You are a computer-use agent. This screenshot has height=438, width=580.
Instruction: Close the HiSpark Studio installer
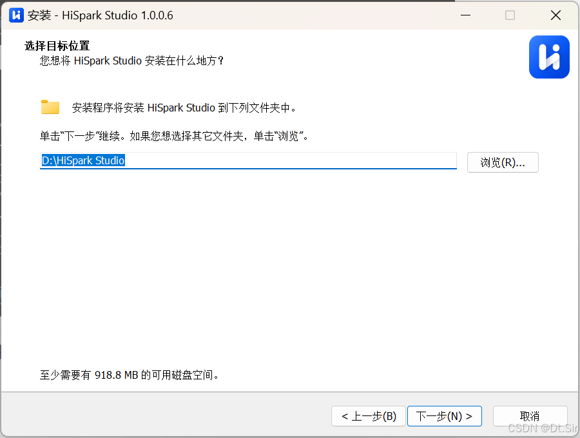(x=556, y=15)
